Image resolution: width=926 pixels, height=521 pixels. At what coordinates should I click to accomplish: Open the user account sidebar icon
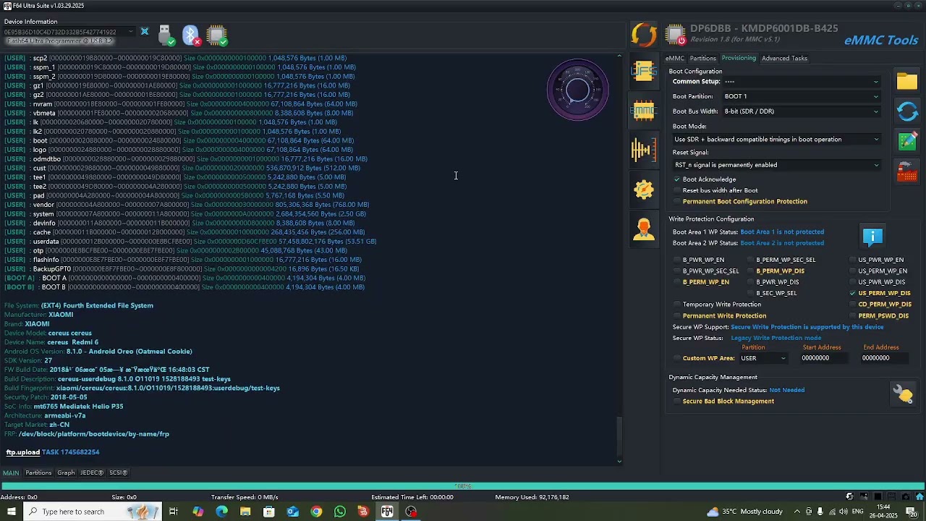643,229
